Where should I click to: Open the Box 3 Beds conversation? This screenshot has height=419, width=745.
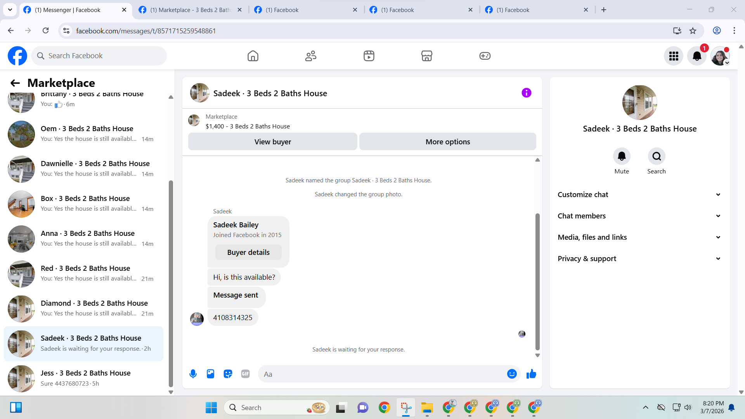tap(83, 204)
